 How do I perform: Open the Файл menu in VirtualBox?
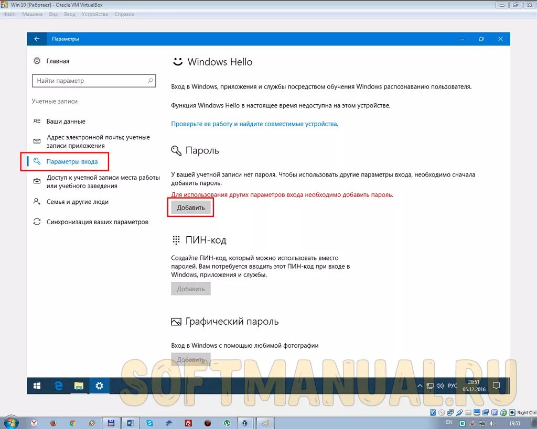(x=9, y=14)
